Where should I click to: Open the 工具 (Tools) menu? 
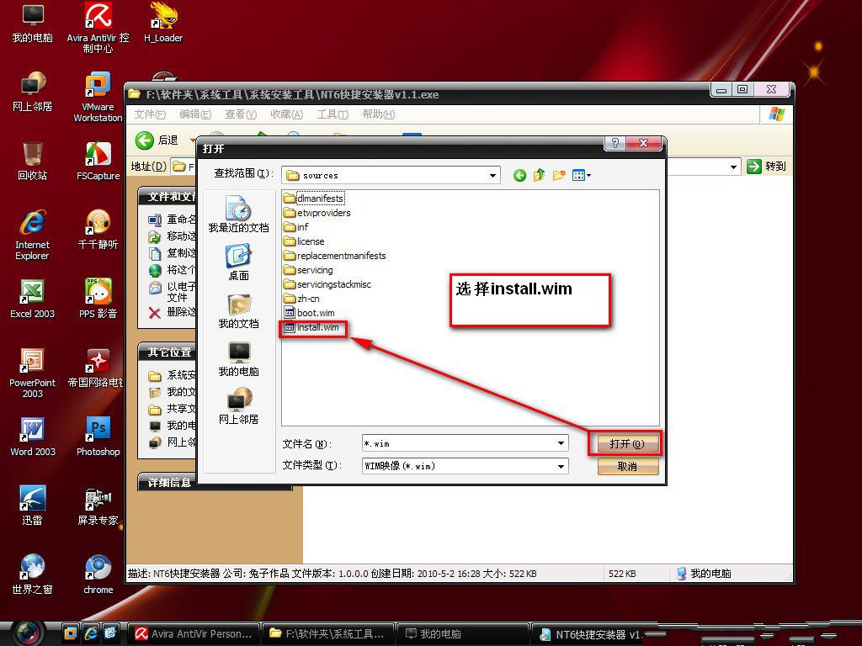coord(332,114)
